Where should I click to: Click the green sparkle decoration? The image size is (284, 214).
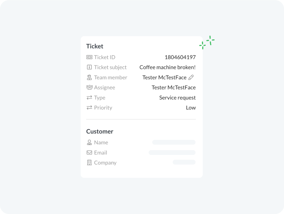tap(207, 42)
